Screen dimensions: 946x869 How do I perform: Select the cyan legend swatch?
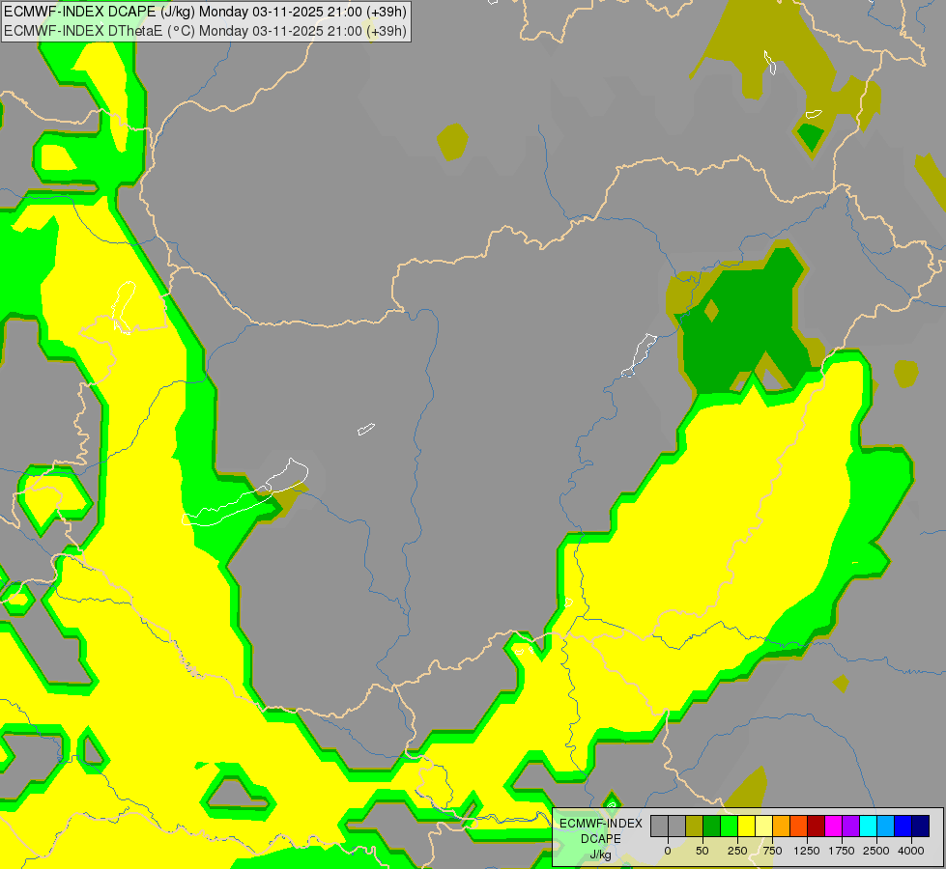(868, 826)
